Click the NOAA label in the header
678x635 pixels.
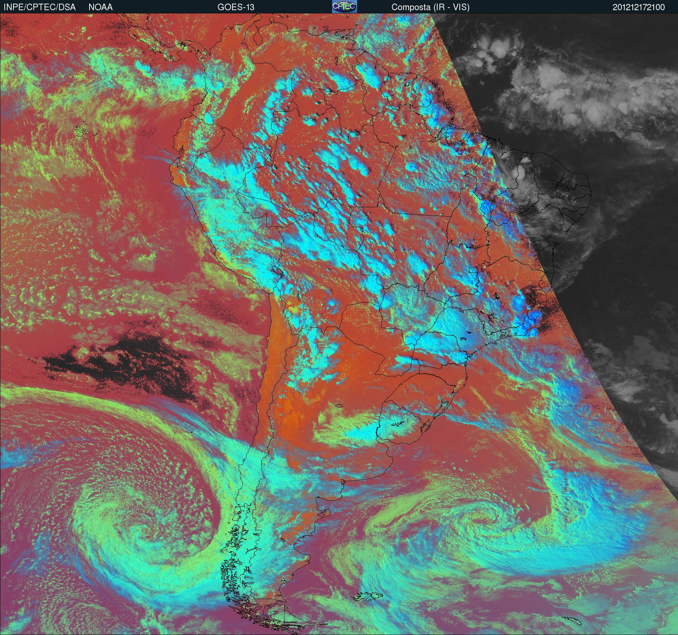[100, 7]
